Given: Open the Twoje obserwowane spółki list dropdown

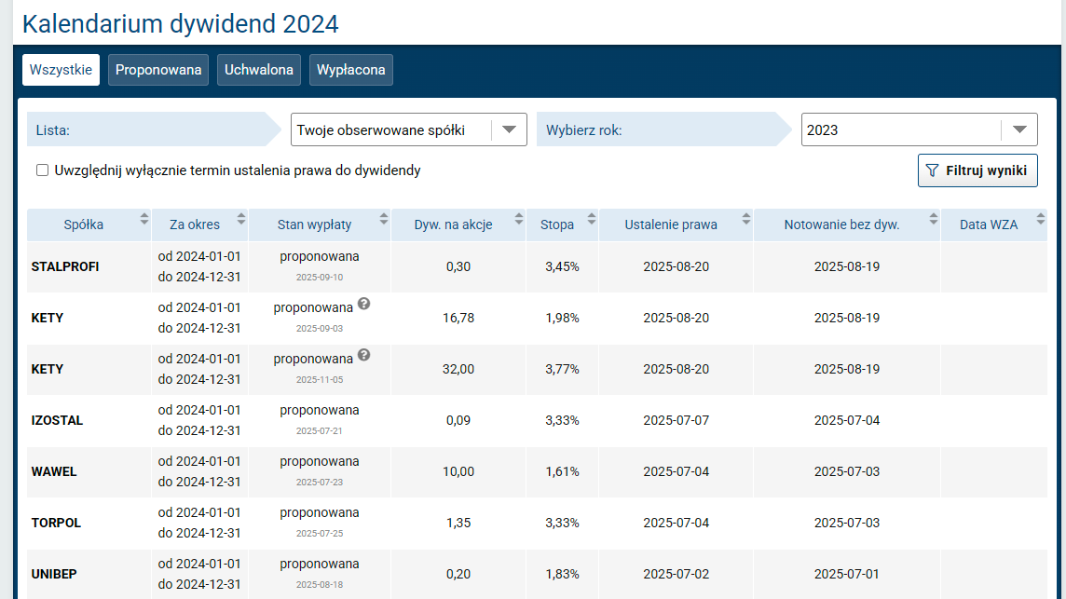Looking at the screenshot, I should pyautogui.click(x=408, y=129).
